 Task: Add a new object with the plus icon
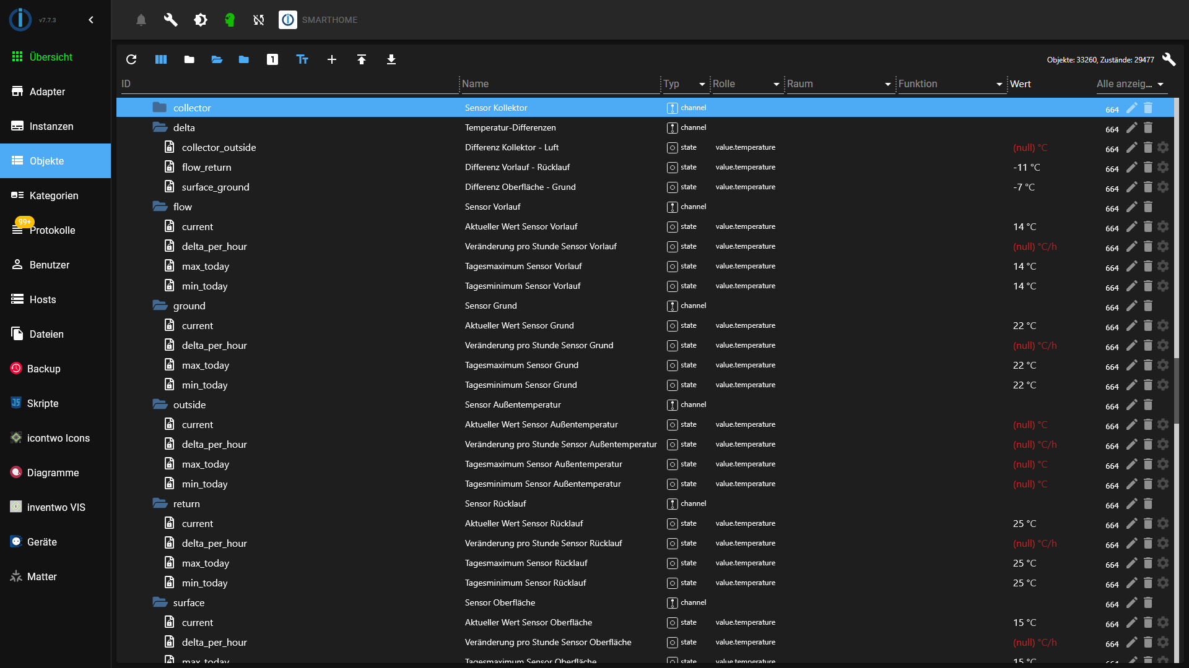332,59
